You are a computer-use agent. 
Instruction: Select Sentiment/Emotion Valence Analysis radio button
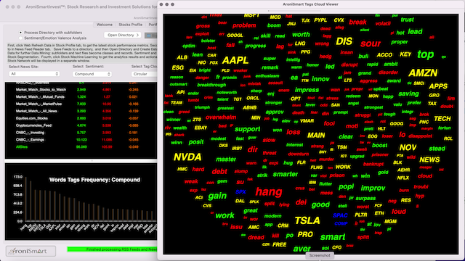coord(20,38)
